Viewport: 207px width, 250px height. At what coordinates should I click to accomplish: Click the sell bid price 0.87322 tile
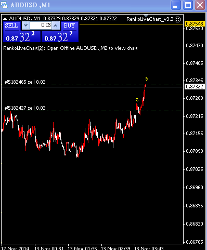click(x=22, y=36)
